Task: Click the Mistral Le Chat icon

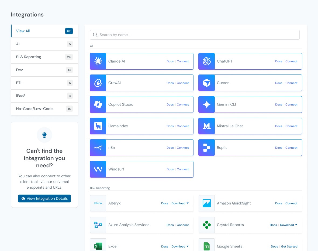Action: (207, 126)
